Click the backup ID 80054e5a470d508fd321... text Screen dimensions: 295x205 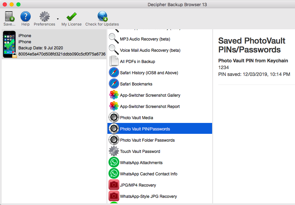62,54
